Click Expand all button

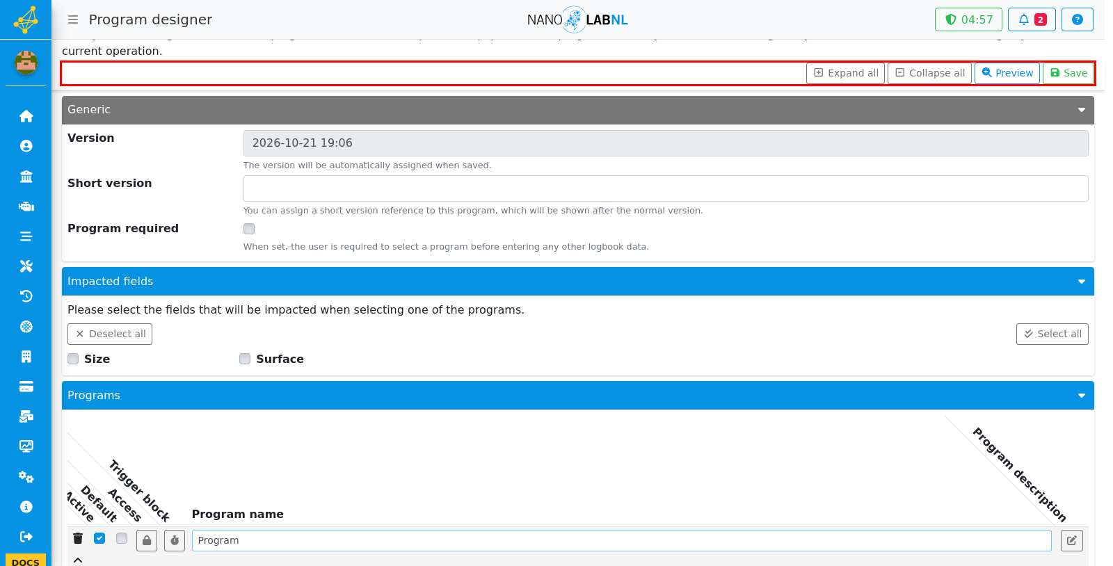[845, 73]
